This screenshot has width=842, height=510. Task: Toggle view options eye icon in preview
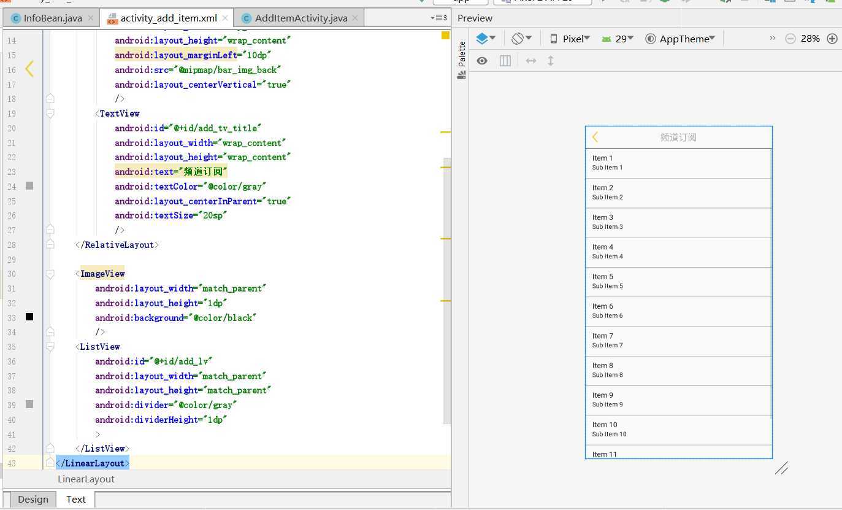tap(482, 61)
